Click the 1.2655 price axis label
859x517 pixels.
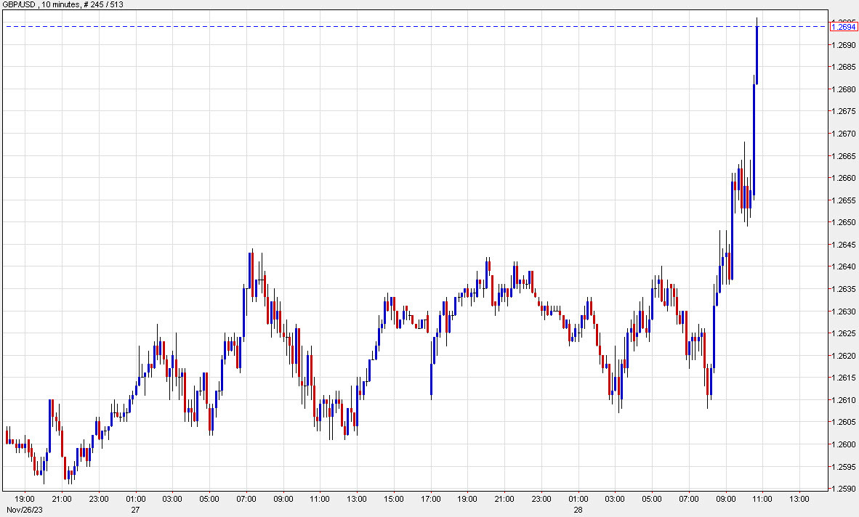pyautogui.click(x=843, y=200)
